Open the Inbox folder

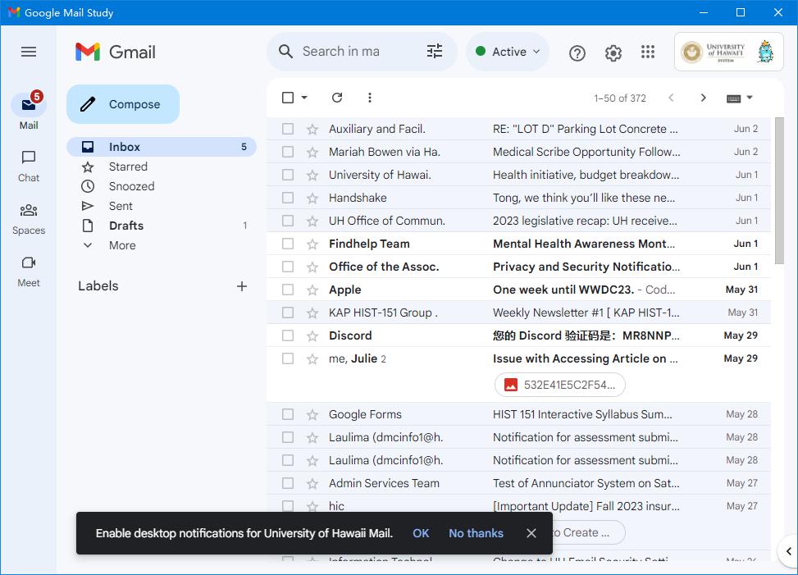(162, 147)
